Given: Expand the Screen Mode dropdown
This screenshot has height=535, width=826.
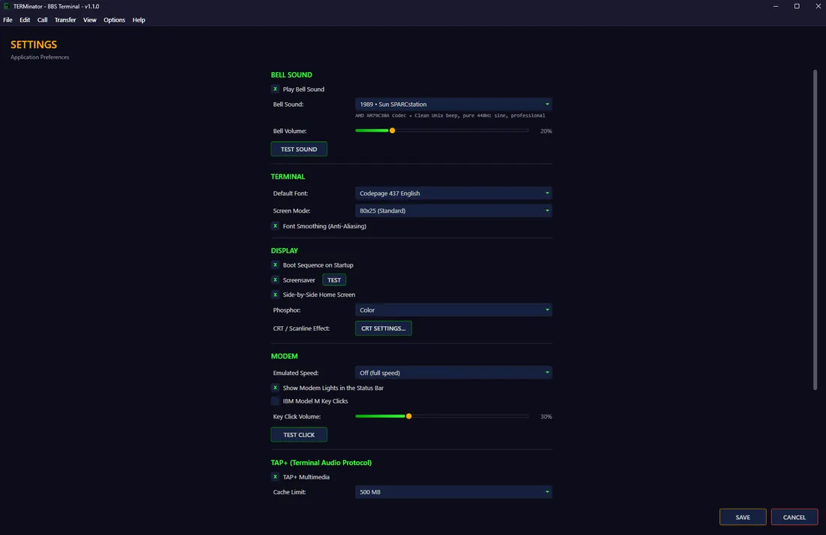Looking at the screenshot, I should pyautogui.click(x=454, y=211).
